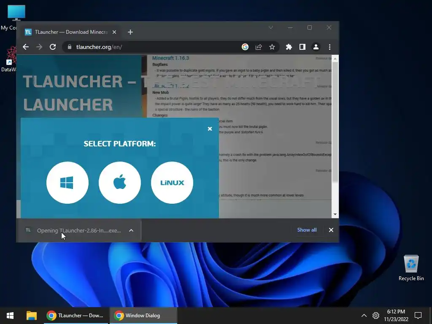Select the Windows platform download icon
Viewport: 432px width, 324px height.
[67, 183]
